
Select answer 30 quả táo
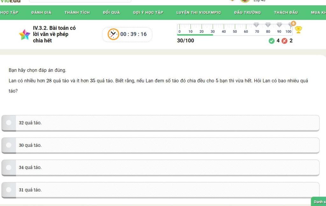tap(160, 146)
